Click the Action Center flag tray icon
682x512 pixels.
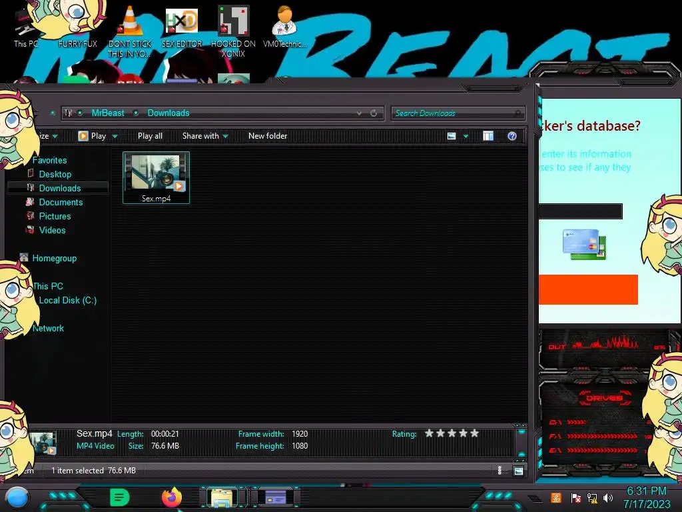pos(575,497)
